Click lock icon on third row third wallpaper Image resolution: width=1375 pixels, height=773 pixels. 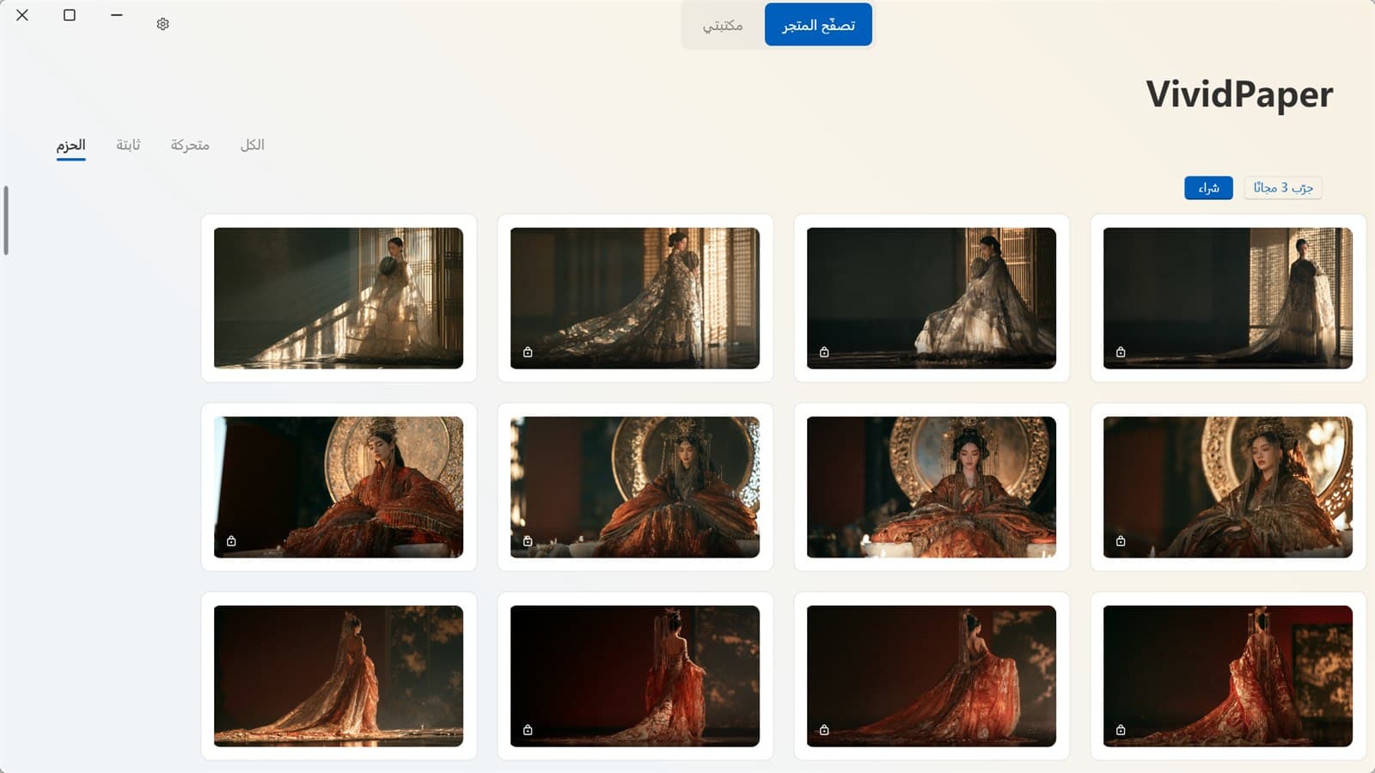pos(824,730)
